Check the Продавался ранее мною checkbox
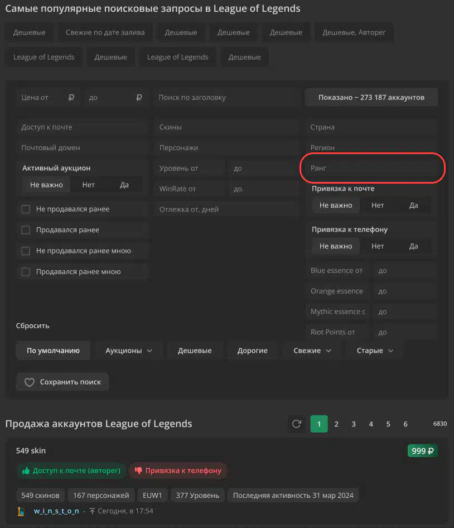454x528 pixels. tap(26, 272)
